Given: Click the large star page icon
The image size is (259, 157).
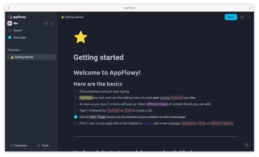Looking at the screenshot, I should [x=81, y=37].
